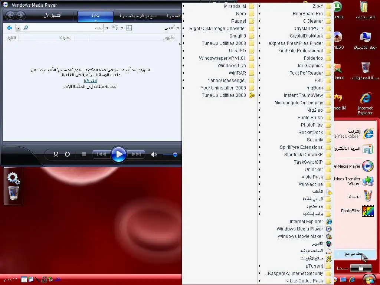Click the الألبوم column header
380x285 pixels.
[x=170, y=38]
